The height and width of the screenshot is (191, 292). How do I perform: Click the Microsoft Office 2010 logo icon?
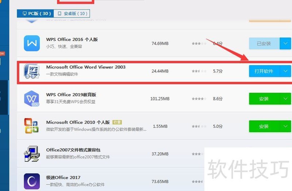click(x=31, y=126)
